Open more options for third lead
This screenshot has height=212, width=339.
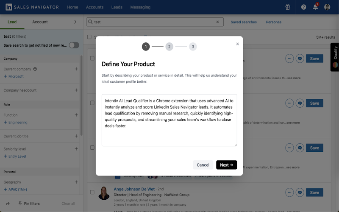pyautogui.click(x=289, y=148)
